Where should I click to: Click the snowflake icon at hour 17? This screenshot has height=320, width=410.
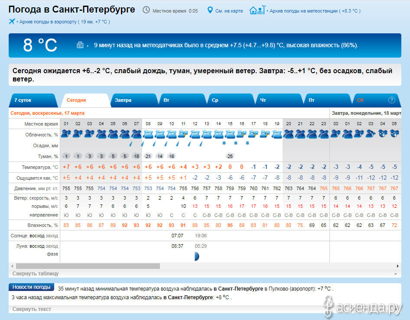(247, 143)
